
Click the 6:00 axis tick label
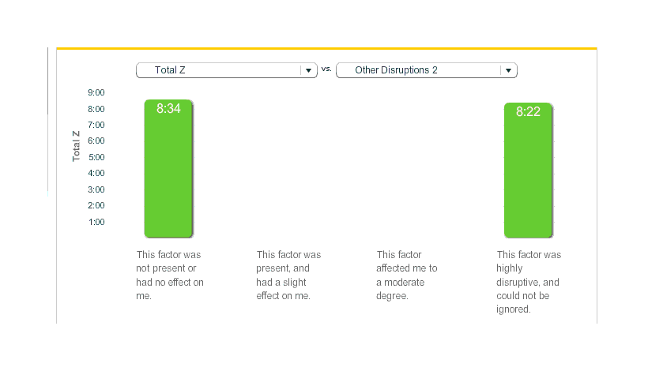(96, 141)
